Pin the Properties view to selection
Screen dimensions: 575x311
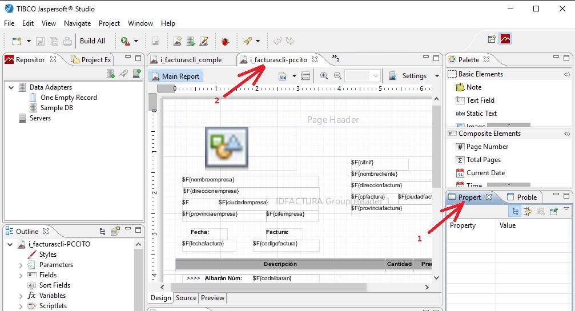[554, 211]
